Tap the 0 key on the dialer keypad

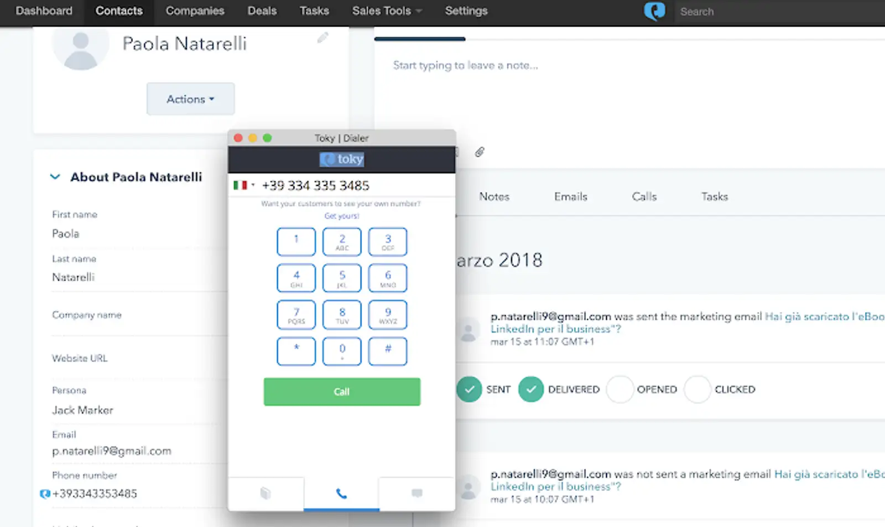(342, 351)
